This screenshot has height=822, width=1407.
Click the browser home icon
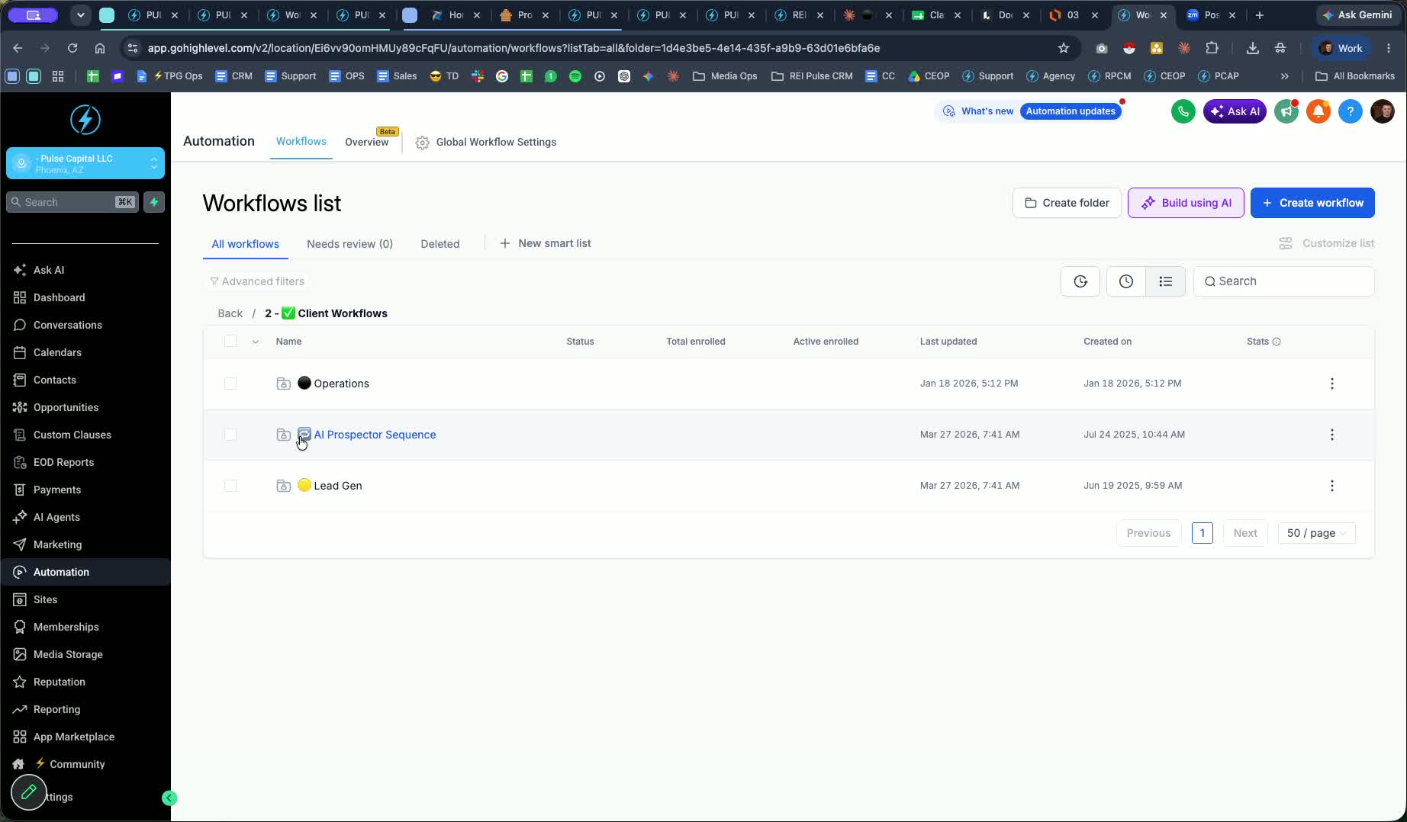pos(100,48)
